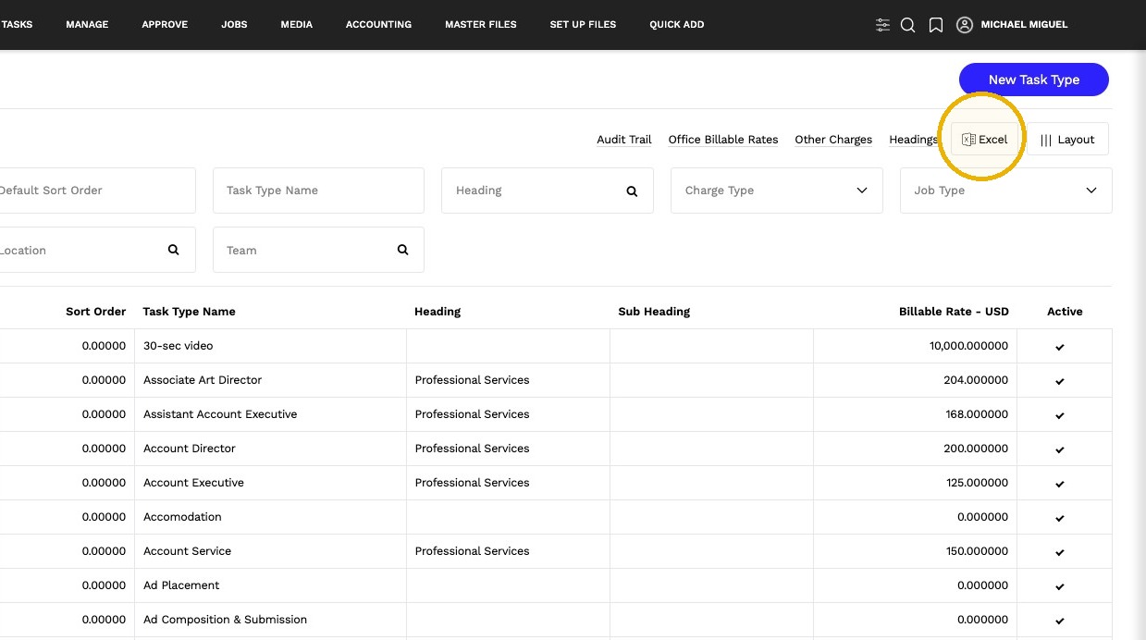Select Account Executive task type
Viewport: 1146px width, 640px height.
(193, 483)
